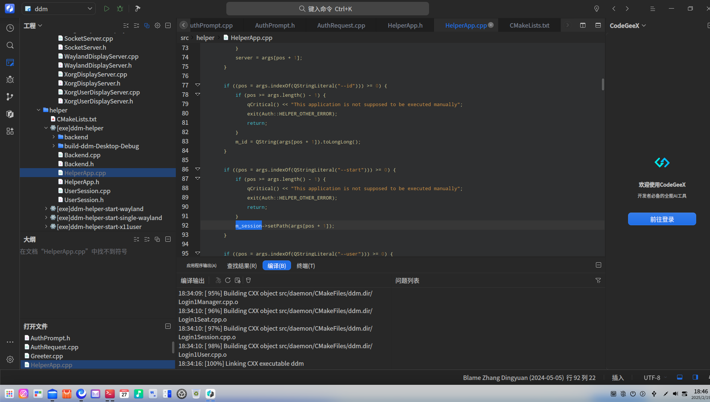Expand the backend folder
The width and height of the screenshot is (710, 402).
[x=53, y=137]
